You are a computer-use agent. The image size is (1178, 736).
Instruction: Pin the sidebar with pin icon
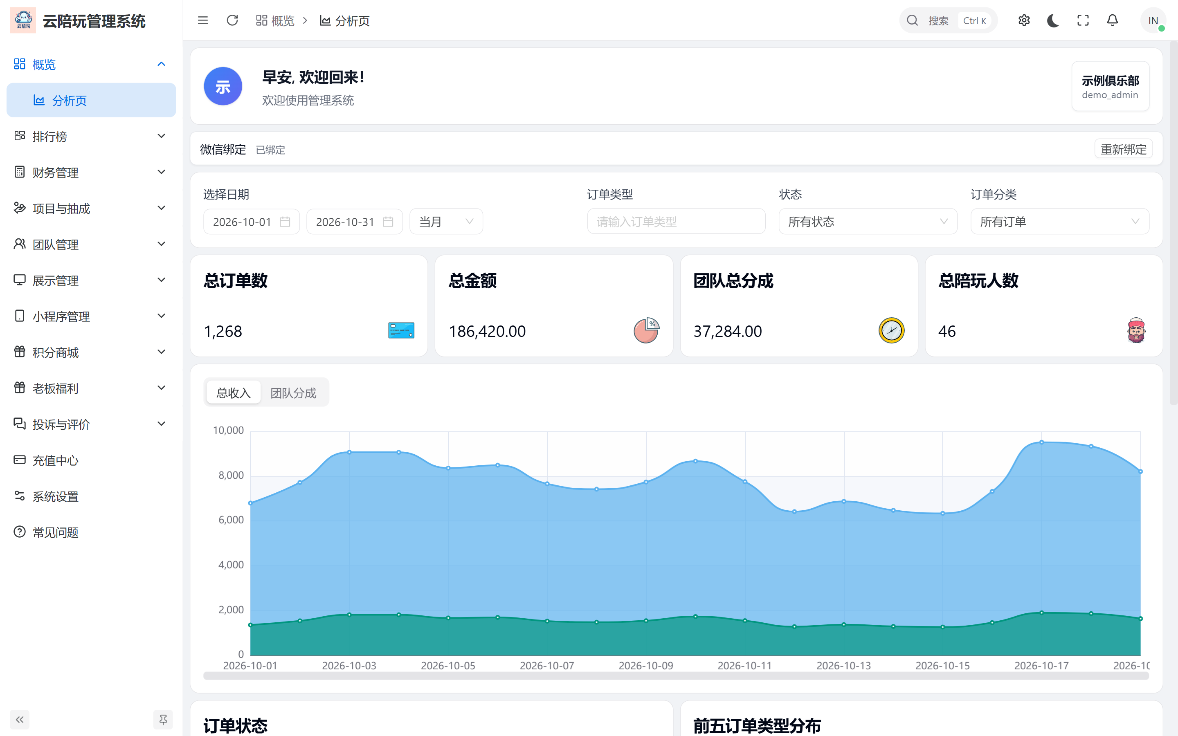tap(163, 720)
